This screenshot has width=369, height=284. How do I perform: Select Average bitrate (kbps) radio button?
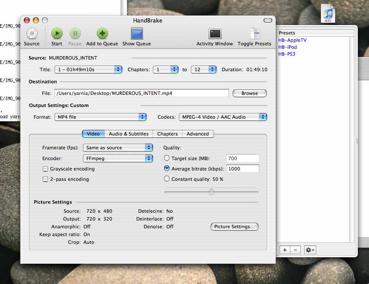pyautogui.click(x=167, y=168)
